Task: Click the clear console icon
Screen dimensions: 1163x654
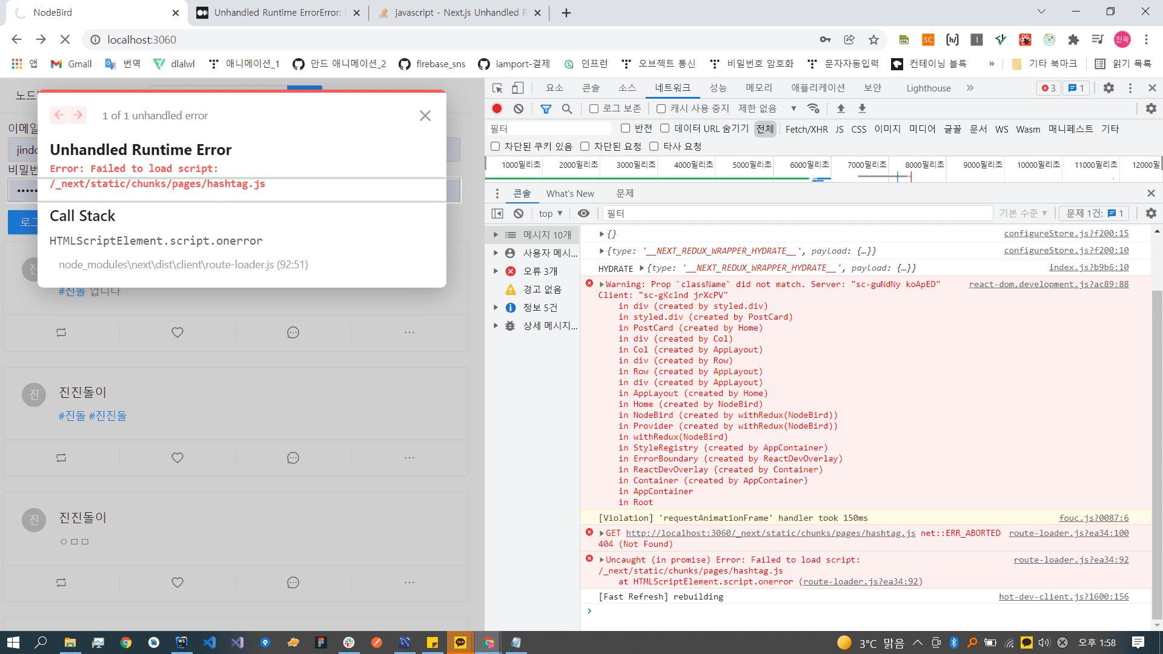Action: pyautogui.click(x=519, y=213)
